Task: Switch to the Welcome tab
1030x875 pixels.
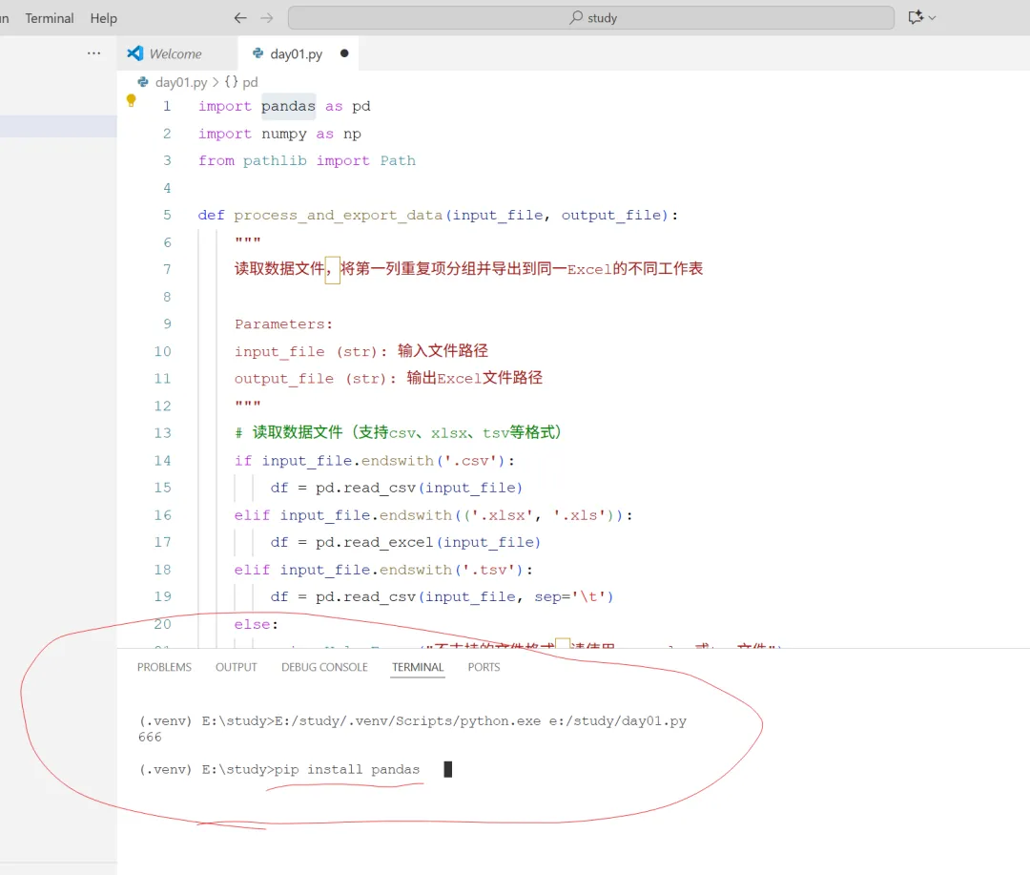Action: (x=175, y=53)
